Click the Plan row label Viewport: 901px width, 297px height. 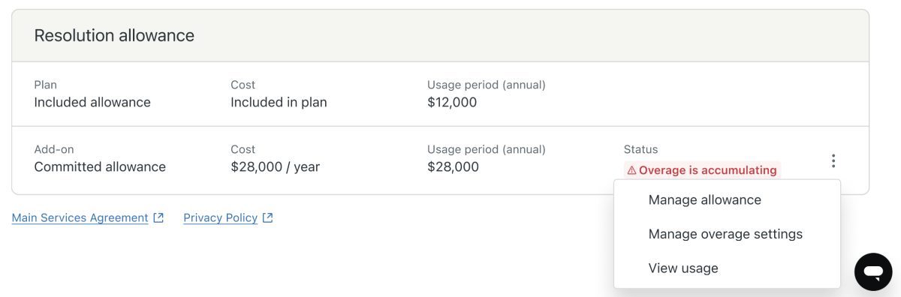45,85
